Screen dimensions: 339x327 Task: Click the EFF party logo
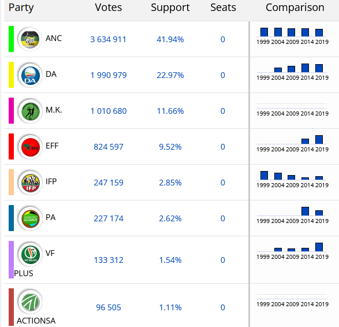(x=30, y=147)
